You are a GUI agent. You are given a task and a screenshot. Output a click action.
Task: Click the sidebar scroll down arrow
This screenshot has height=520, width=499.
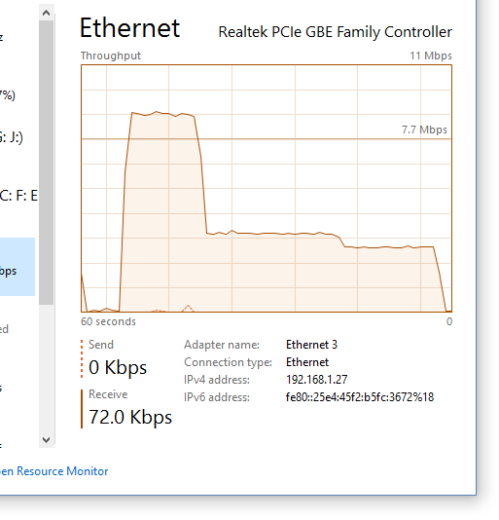click(x=47, y=440)
